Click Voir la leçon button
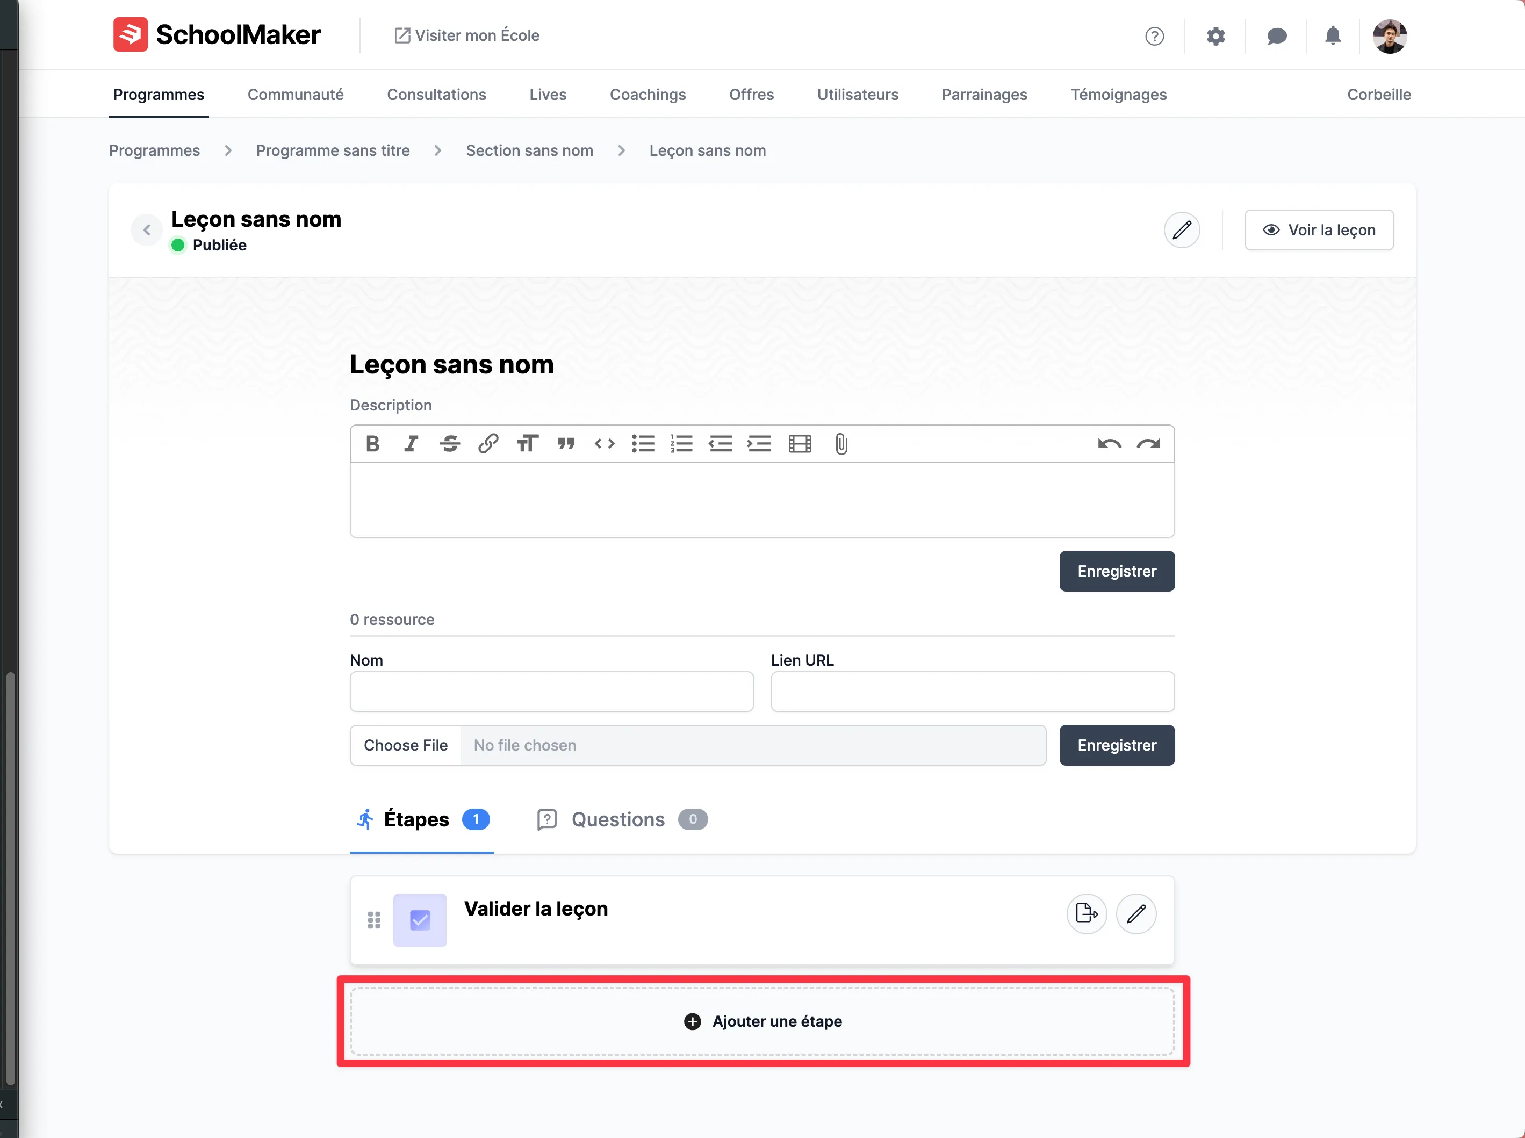Viewport: 1525px width, 1138px height. point(1319,230)
